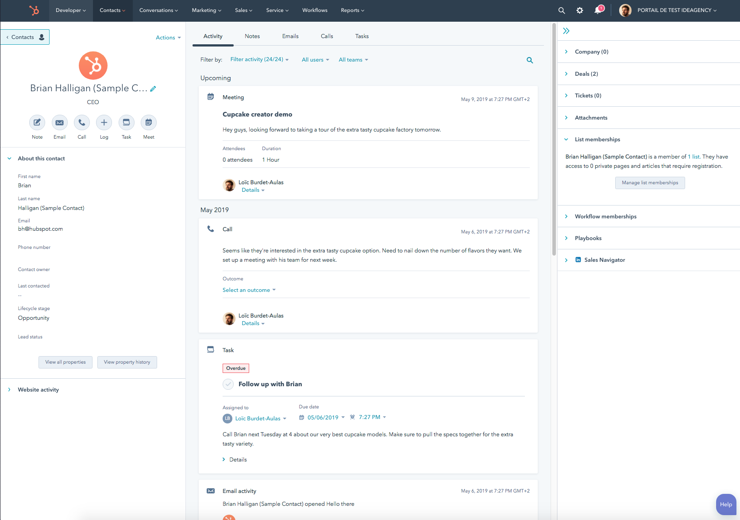Collapse the About this contact section
This screenshot has height=520, width=740.
36,159
